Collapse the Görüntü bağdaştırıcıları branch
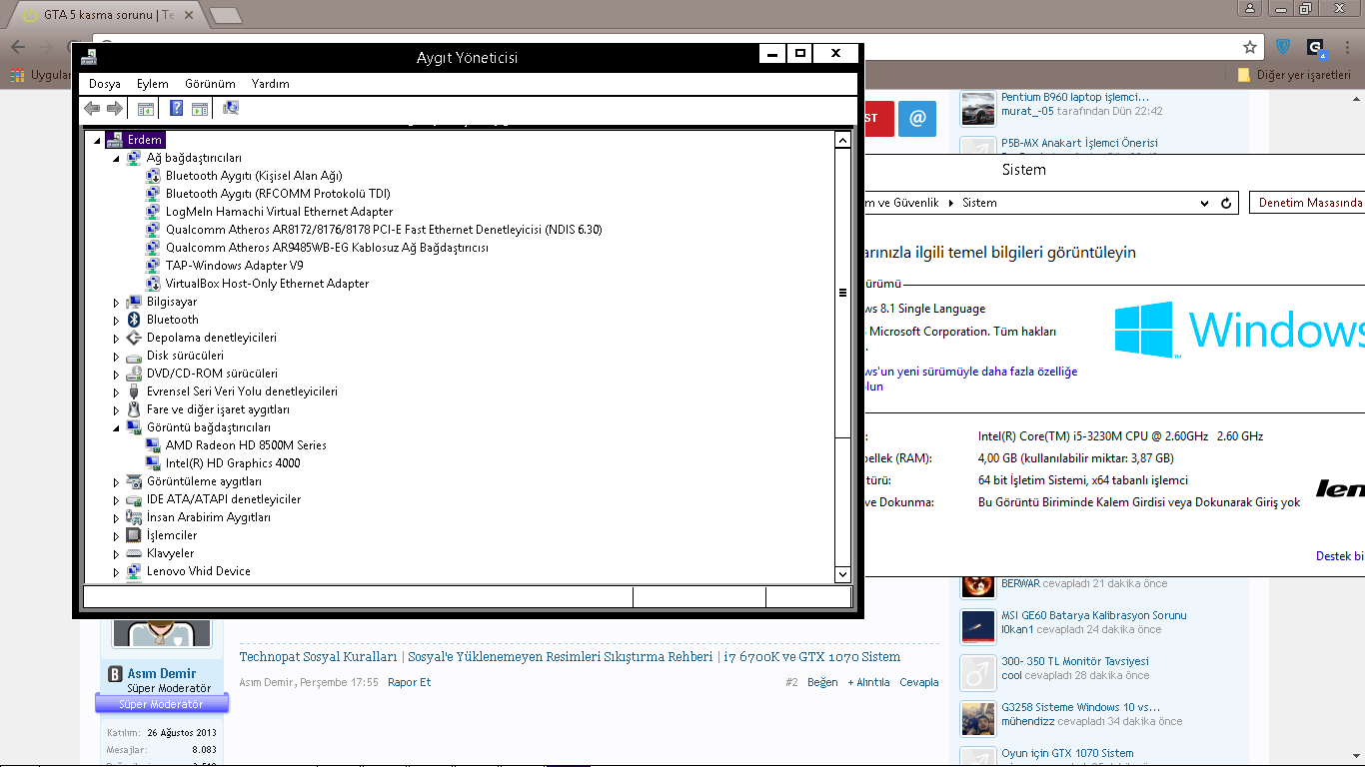This screenshot has height=767, width=1365. [x=116, y=428]
